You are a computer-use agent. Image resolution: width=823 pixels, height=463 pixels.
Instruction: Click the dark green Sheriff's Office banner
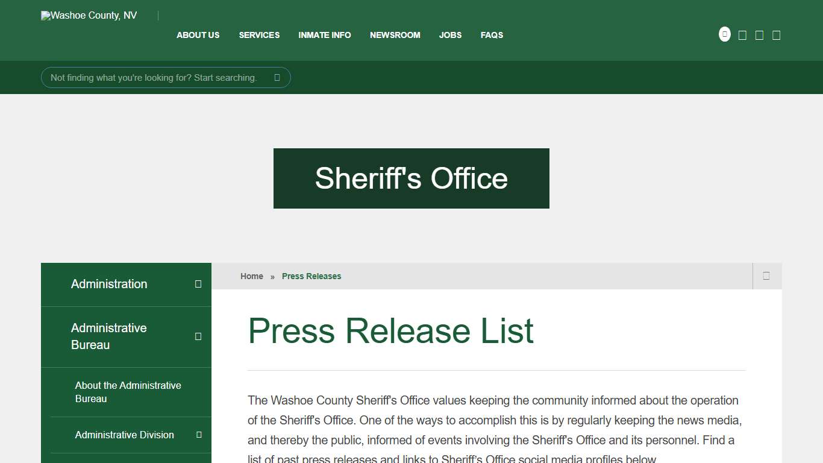[x=411, y=178]
